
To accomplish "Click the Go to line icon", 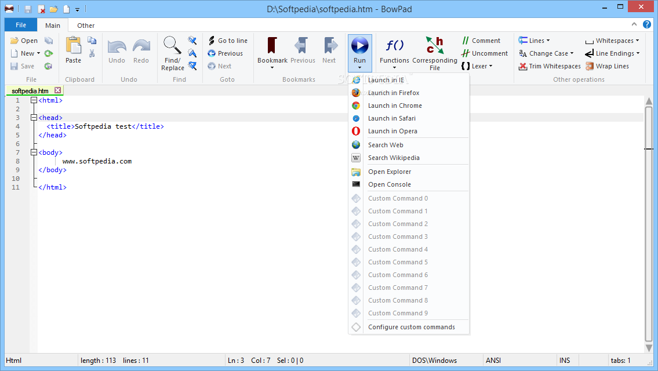I will 212,41.
